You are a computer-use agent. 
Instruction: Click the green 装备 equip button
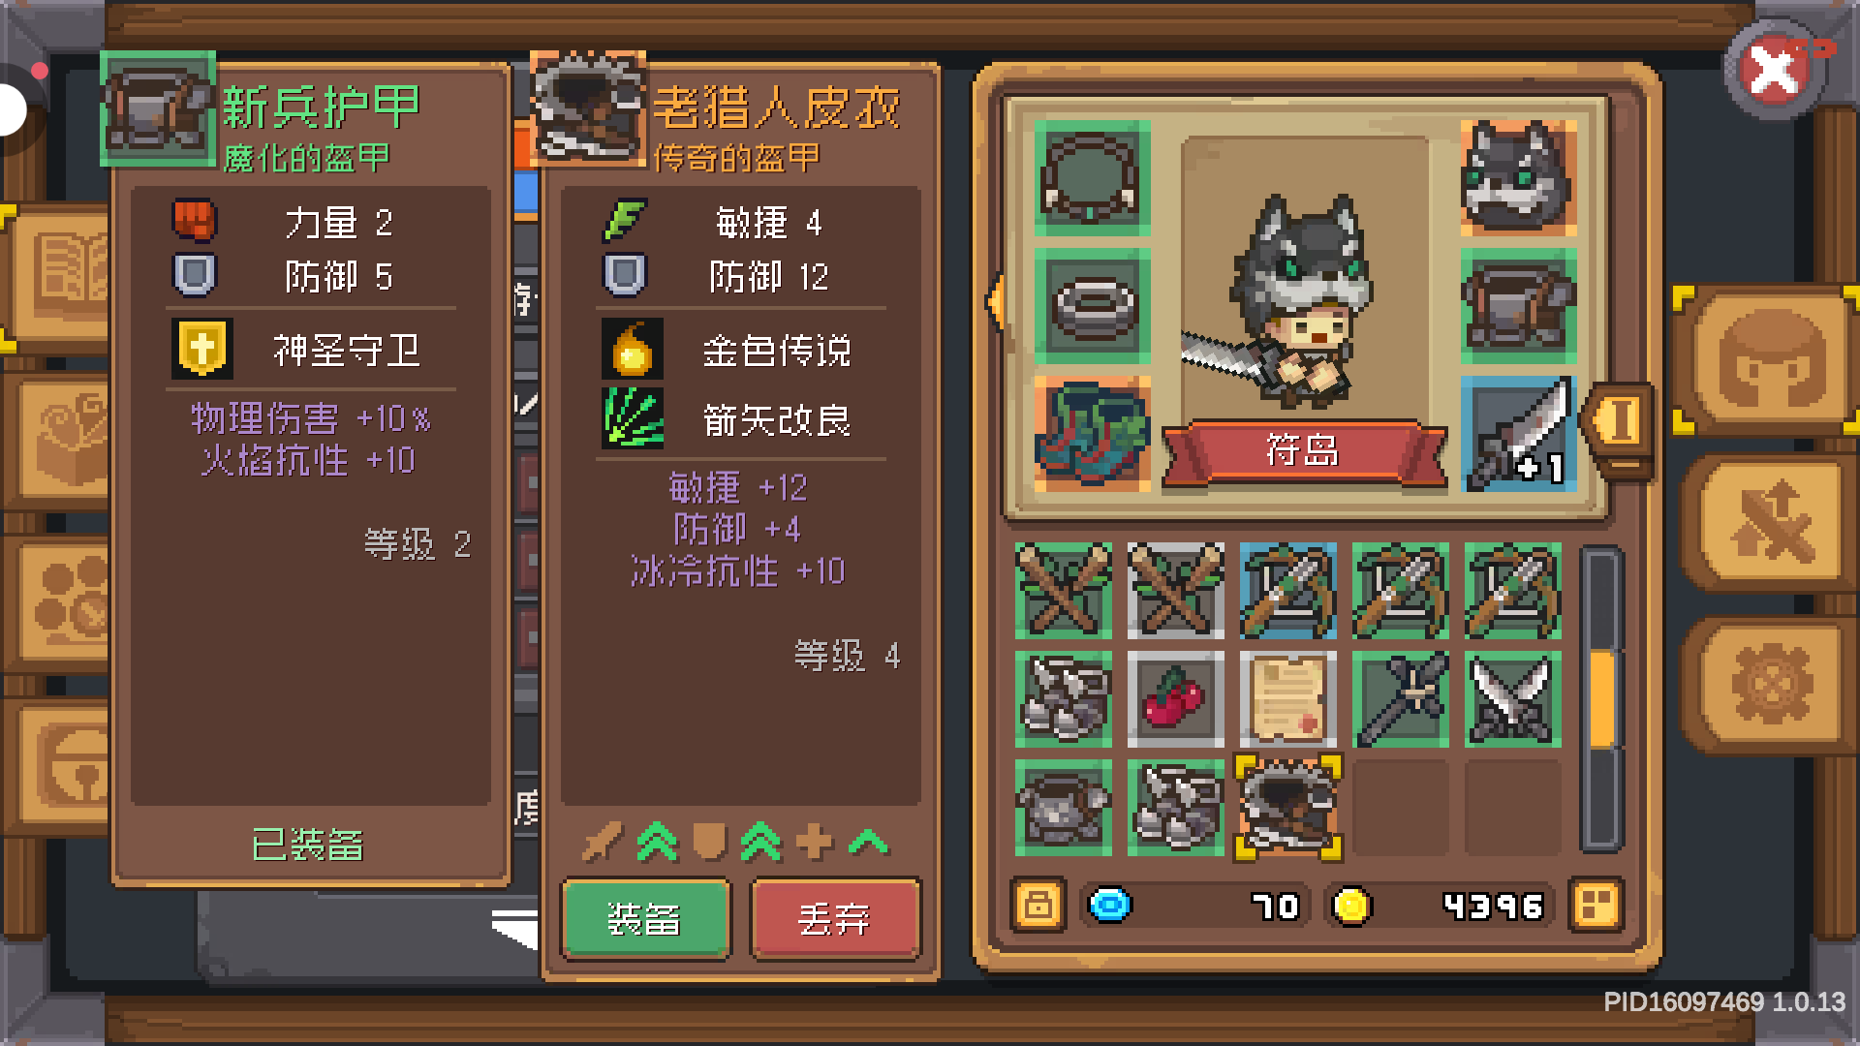click(x=646, y=919)
